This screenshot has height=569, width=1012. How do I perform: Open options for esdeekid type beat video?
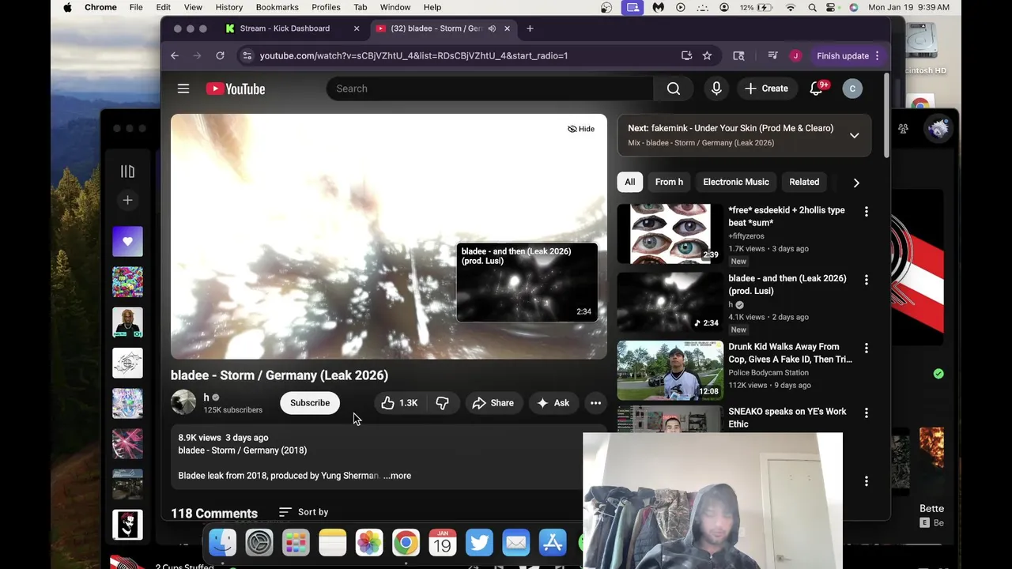click(866, 212)
